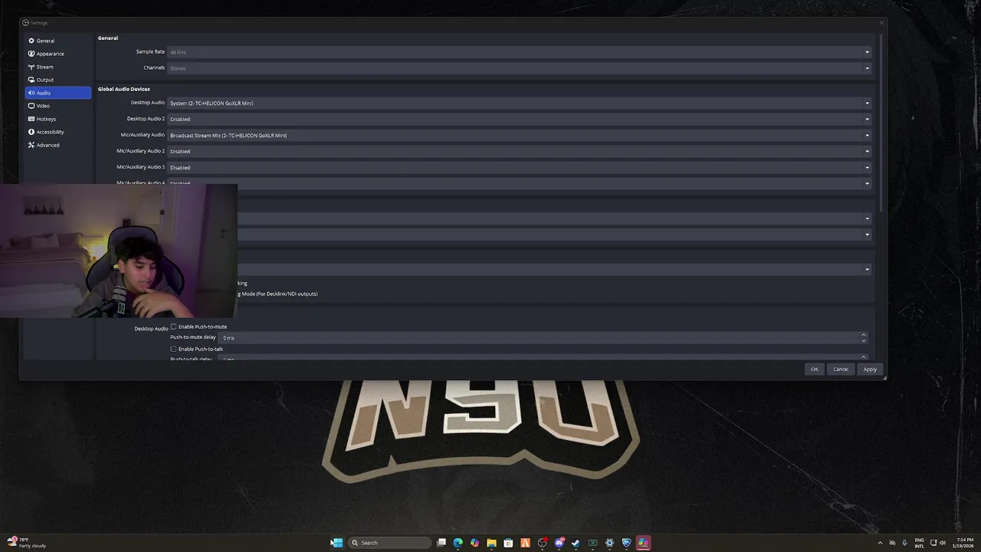Expand the Desktop Audio 2 dropdown
981x552 pixels.
click(x=520, y=119)
